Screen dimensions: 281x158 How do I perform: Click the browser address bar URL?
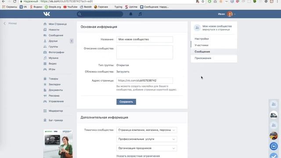(67, 1)
